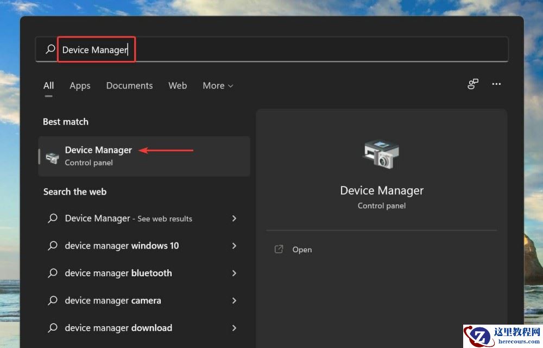
Task: Open search options via the ellipsis icon
Action: coord(496,84)
